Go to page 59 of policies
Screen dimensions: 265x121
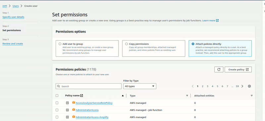[x=237, y=86]
